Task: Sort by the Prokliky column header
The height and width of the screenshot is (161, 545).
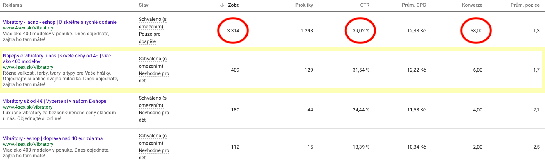Action: [x=304, y=5]
